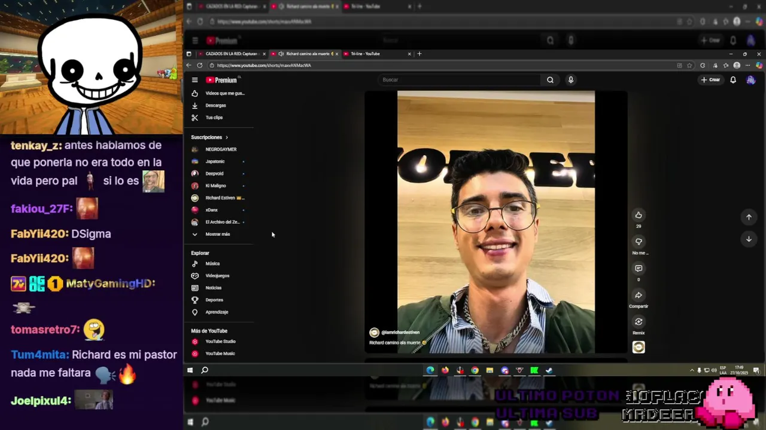This screenshot has height=430, width=766.
Task: Reload the page with the browser refresh icon
Action: 200,65
